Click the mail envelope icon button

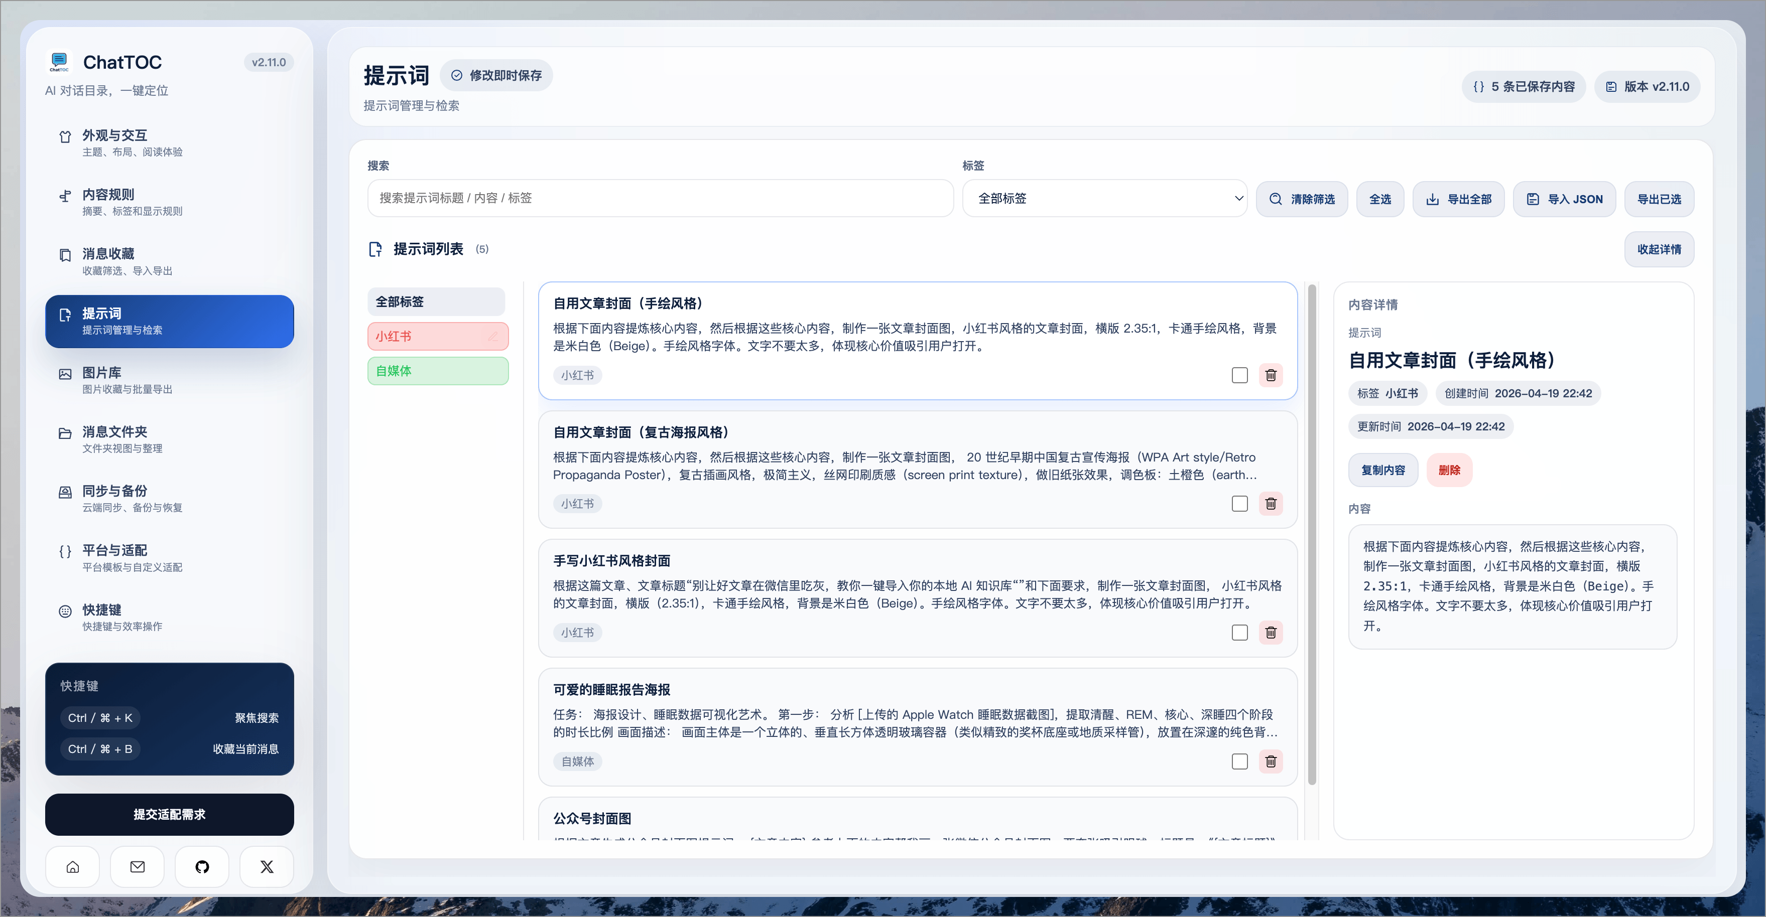pos(137,866)
